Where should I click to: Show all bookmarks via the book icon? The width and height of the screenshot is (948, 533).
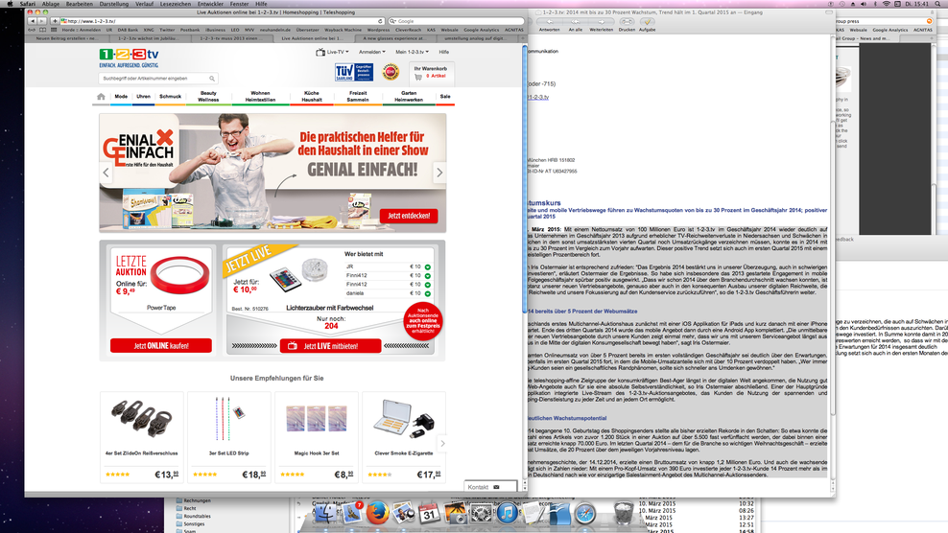pyautogui.click(x=42, y=30)
